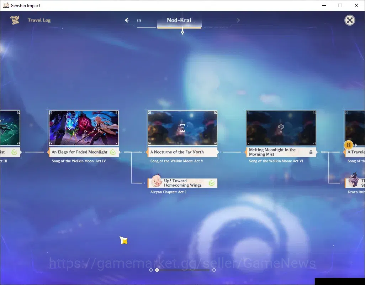Viewport: 365px width, 285px height.
Task: Click the right diamond end of timeline scrollbar
Action: coord(214,270)
